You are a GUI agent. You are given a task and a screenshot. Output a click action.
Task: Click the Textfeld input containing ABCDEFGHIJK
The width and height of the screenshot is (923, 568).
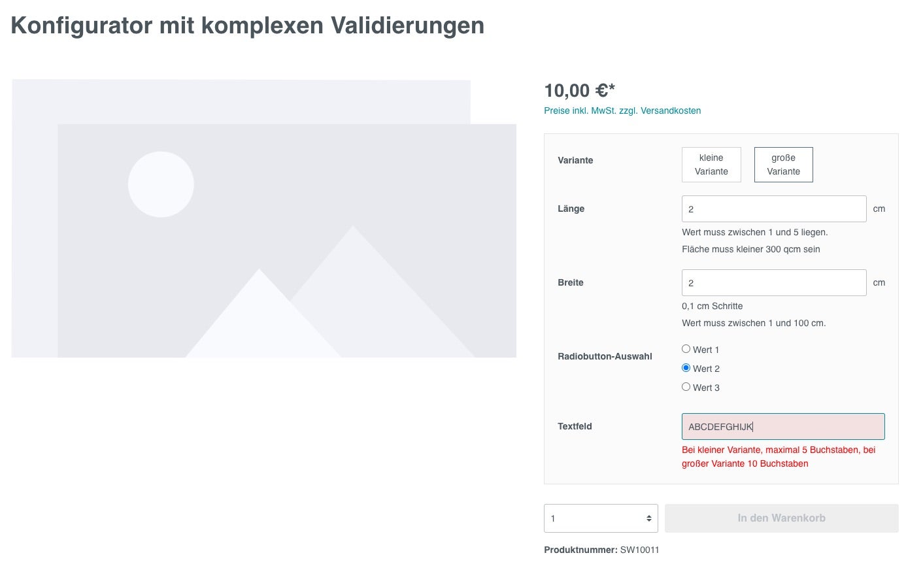tap(783, 427)
